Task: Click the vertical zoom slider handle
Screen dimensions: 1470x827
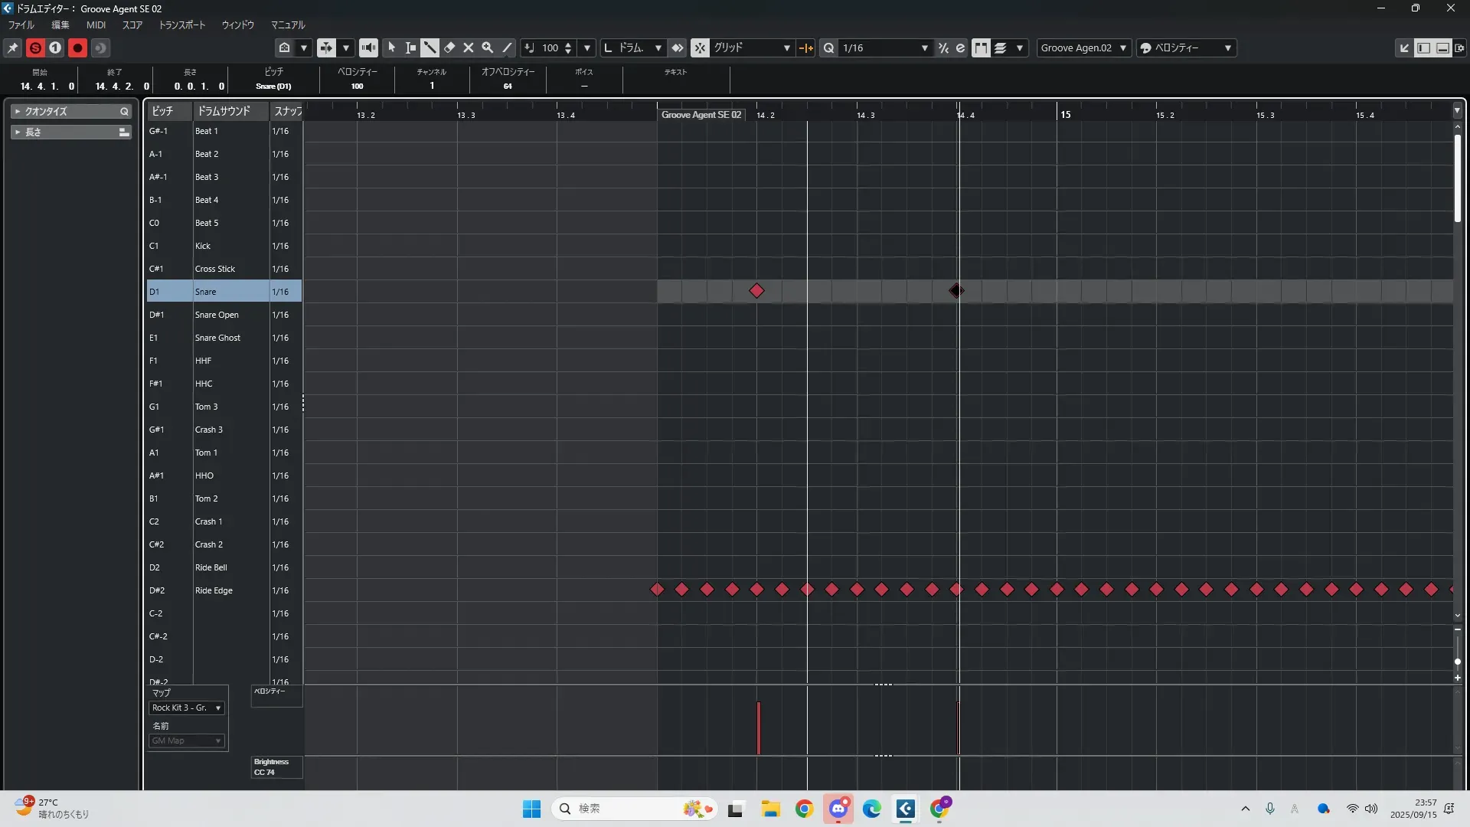Action: click(x=1458, y=661)
